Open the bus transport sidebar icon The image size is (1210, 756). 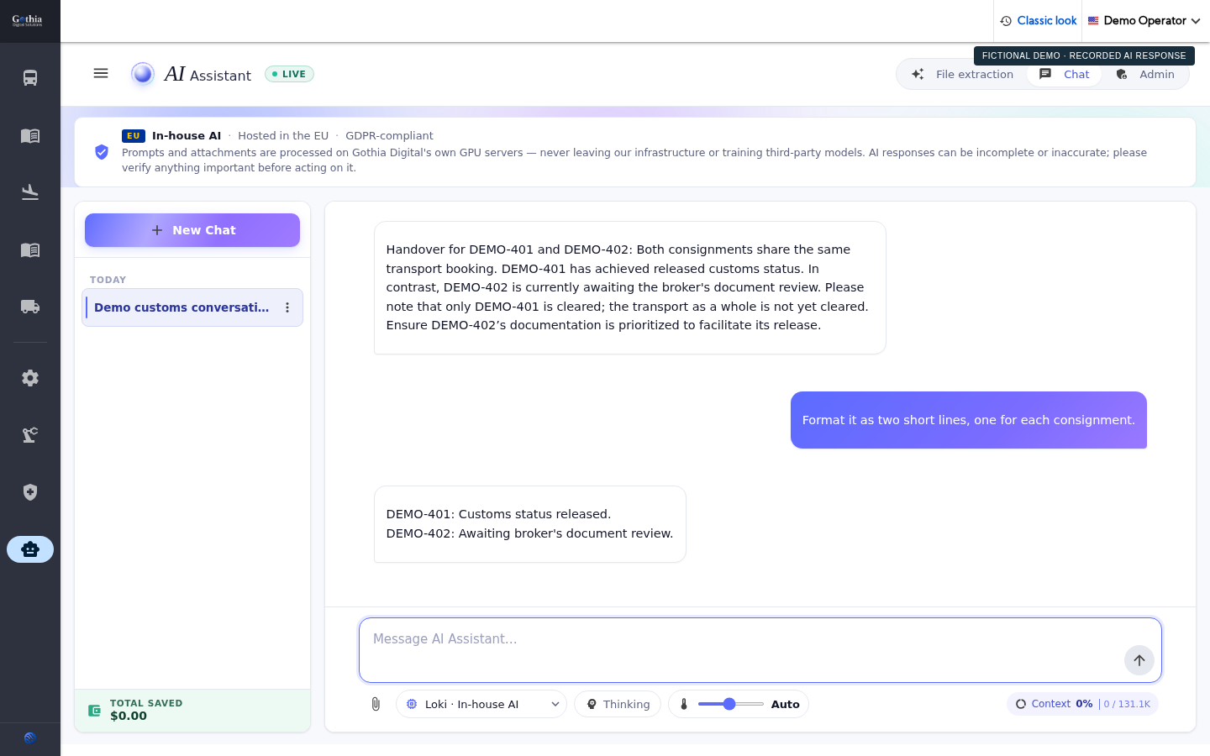[30, 78]
